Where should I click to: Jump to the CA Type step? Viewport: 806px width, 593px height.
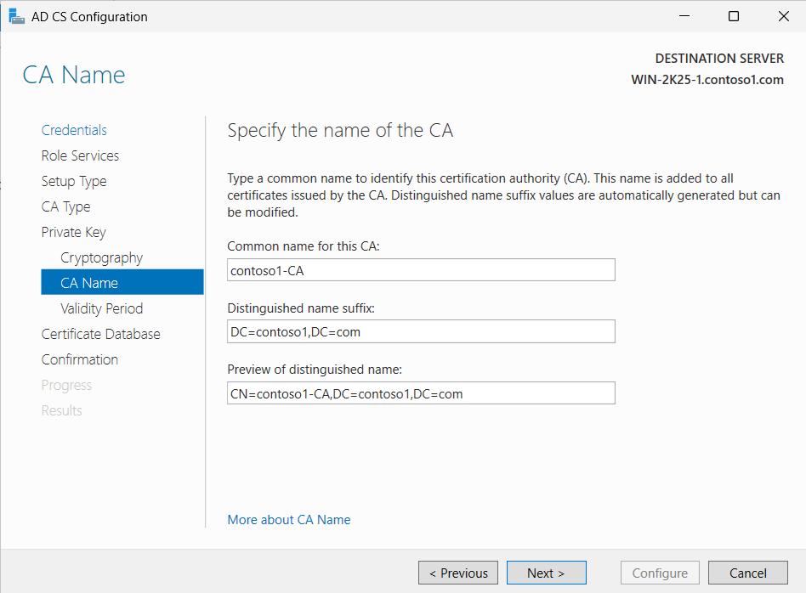click(x=65, y=206)
